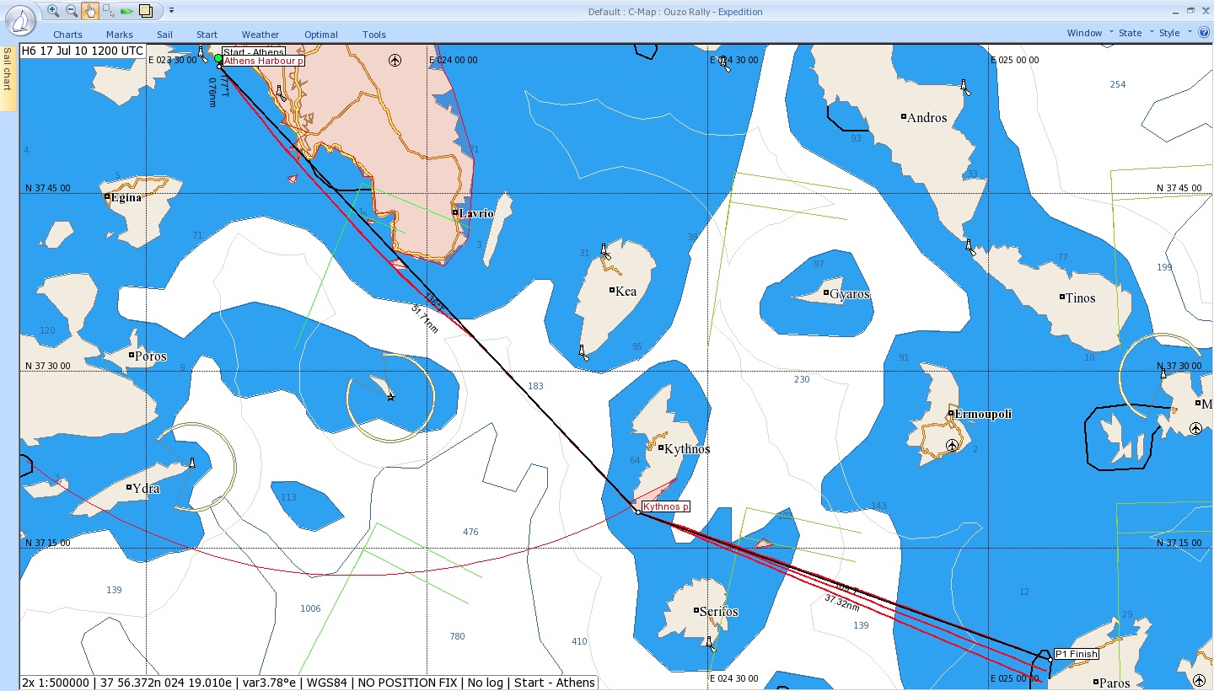
Task: Select the P1 Finish mark label
Action: coord(1077,654)
